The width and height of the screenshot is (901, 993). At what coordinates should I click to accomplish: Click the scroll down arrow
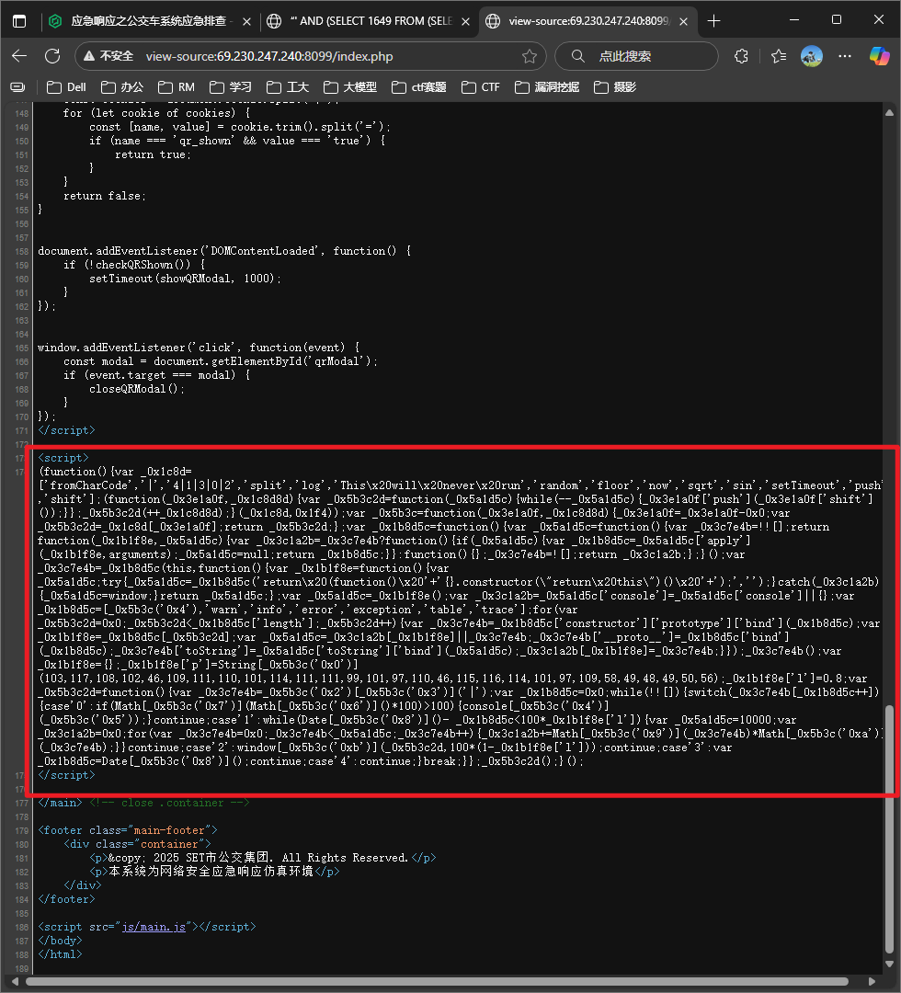click(x=890, y=964)
